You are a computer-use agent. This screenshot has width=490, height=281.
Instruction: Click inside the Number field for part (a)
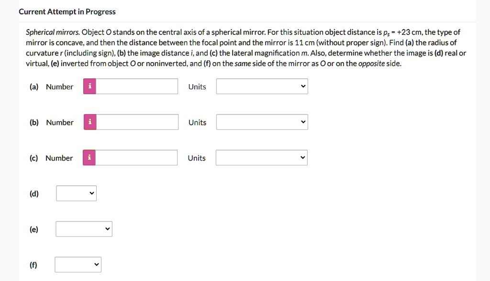tap(136, 86)
